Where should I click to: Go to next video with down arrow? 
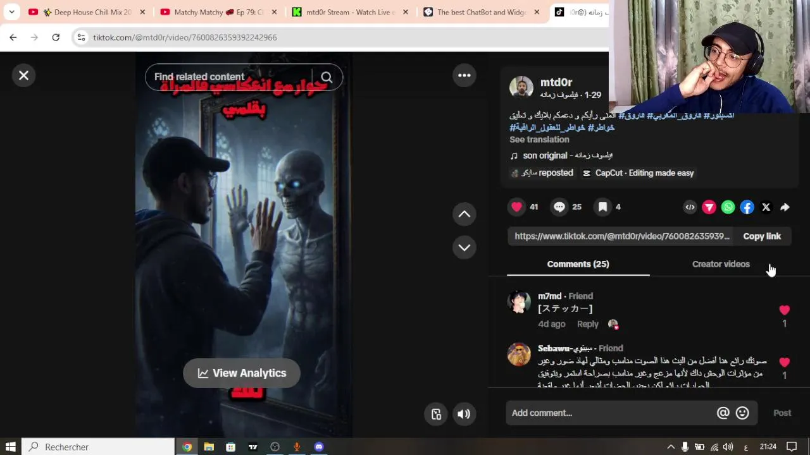pos(464,247)
